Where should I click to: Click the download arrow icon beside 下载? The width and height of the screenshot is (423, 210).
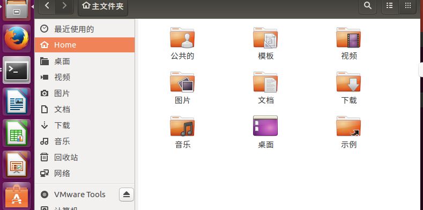pos(44,125)
